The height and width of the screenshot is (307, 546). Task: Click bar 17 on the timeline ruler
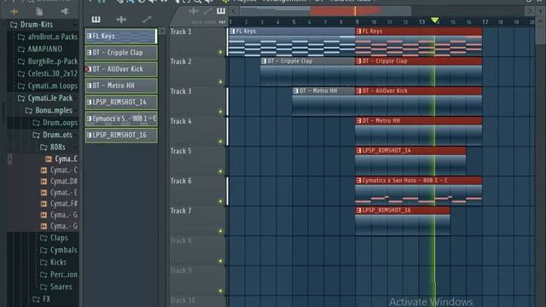[x=485, y=22]
